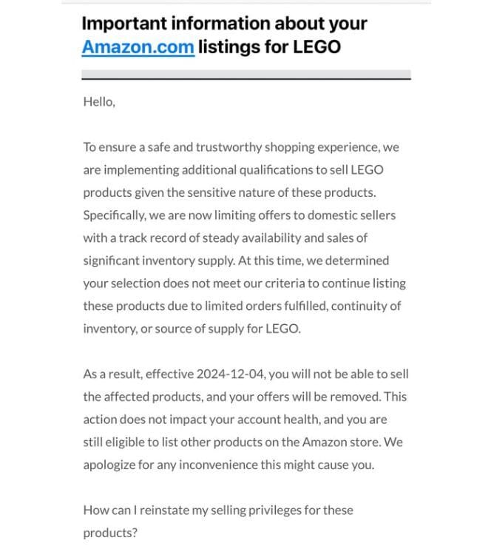The image size is (494, 546).
Task: Click the line 'significant inventory supply'
Action: point(236,260)
